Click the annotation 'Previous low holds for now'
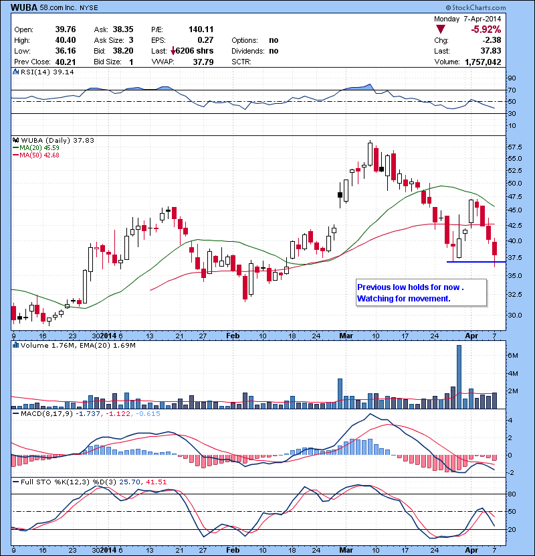Viewport: 535px width, 556px height. click(410, 287)
